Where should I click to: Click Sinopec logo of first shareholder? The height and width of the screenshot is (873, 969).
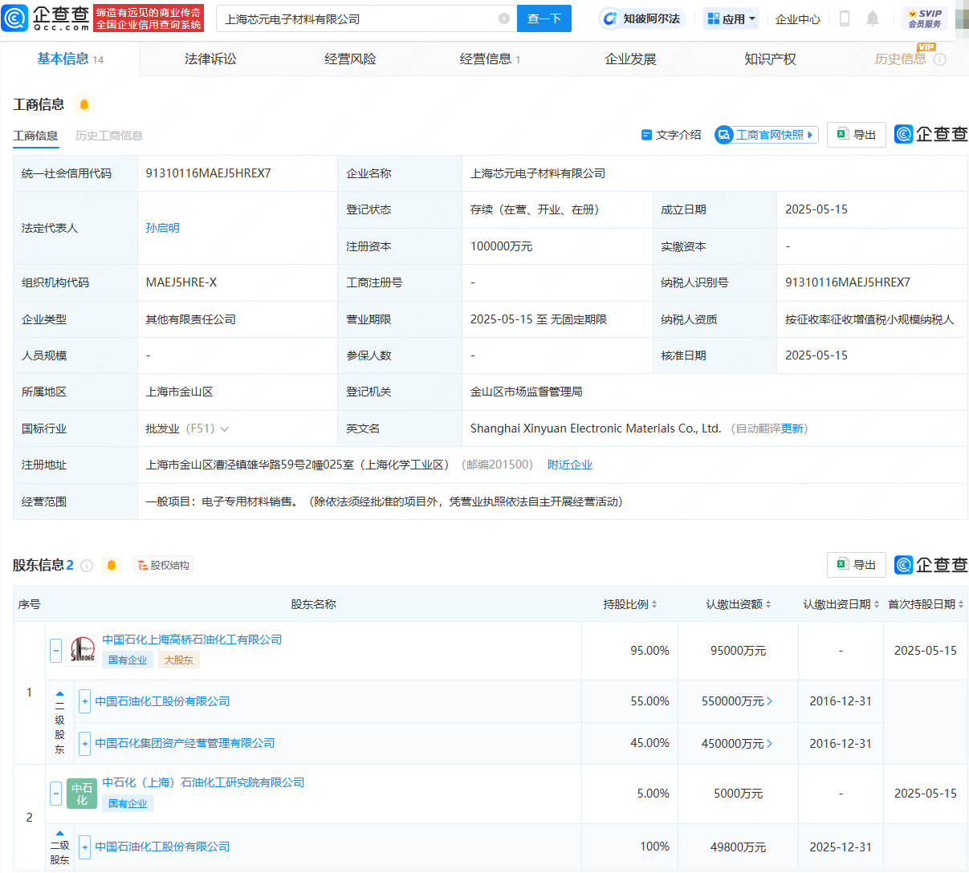pos(82,650)
